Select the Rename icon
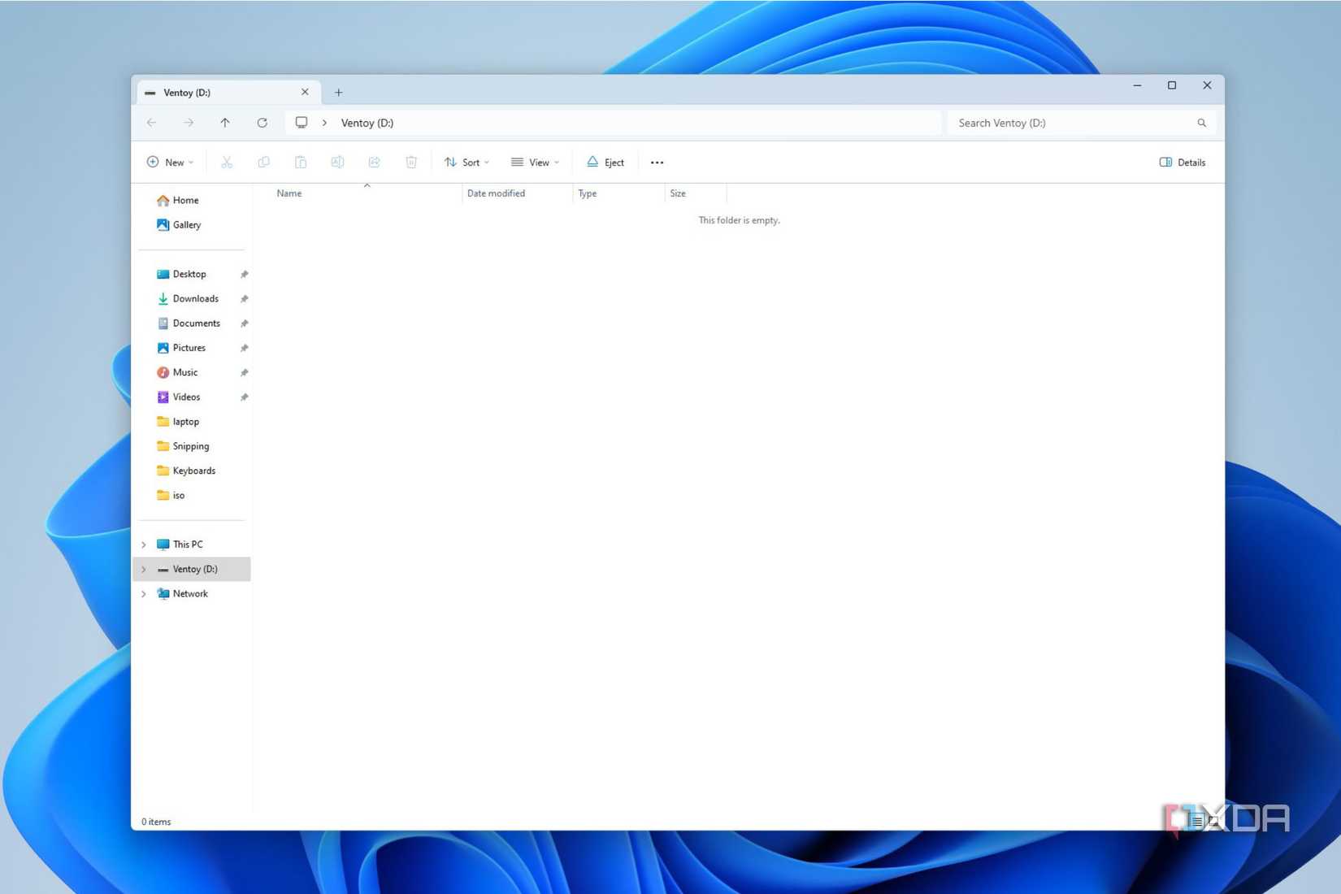Image resolution: width=1341 pixels, height=894 pixels. coord(337,162)
